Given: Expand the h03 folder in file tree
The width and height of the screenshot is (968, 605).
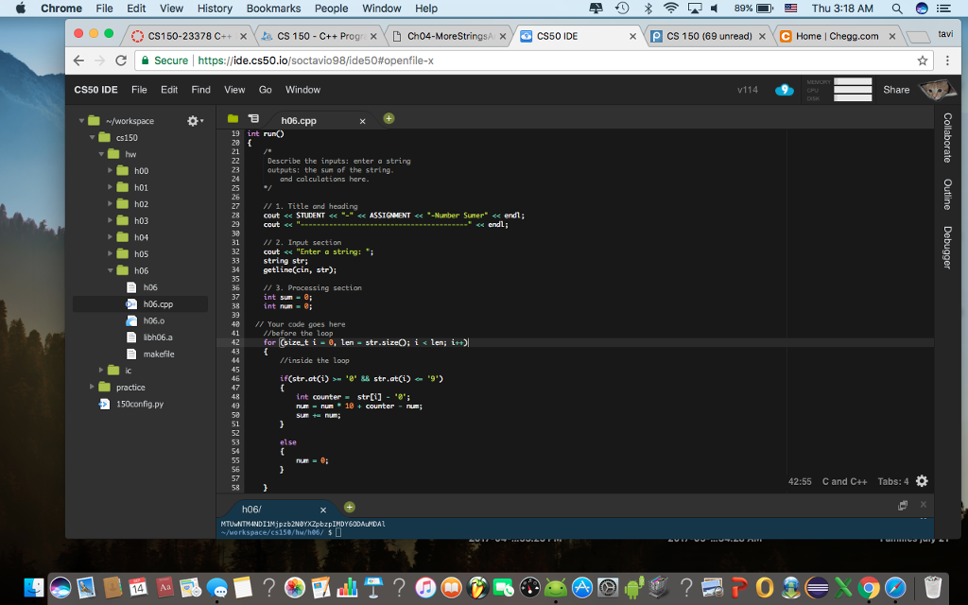Looking at the screenshot, I should tap(110, 220).
